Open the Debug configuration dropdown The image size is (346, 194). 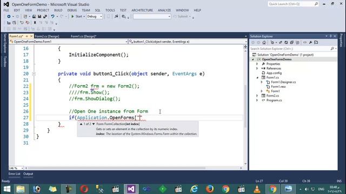(x=101, y=17)
